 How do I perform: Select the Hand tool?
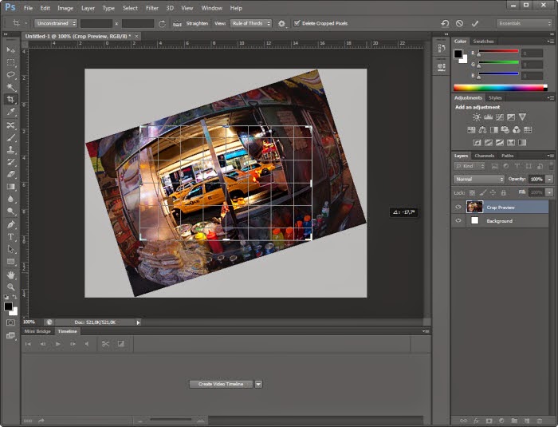click(10, 275)
